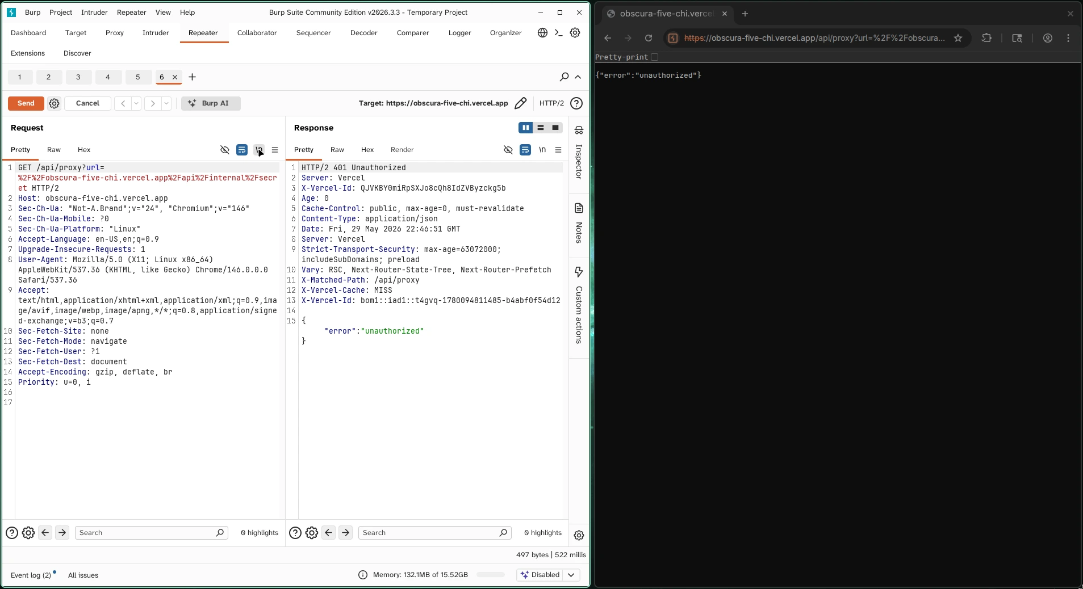Open the response panel options menu icon
This screenshot has height=589, width=1083.
[558, 150]
